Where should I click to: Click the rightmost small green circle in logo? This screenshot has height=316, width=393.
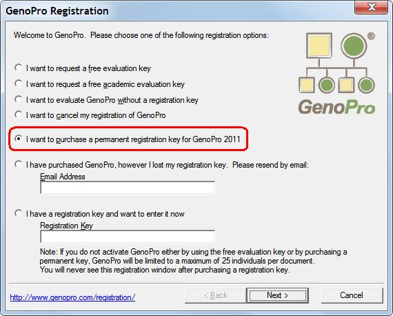click(x=366, y=86)
